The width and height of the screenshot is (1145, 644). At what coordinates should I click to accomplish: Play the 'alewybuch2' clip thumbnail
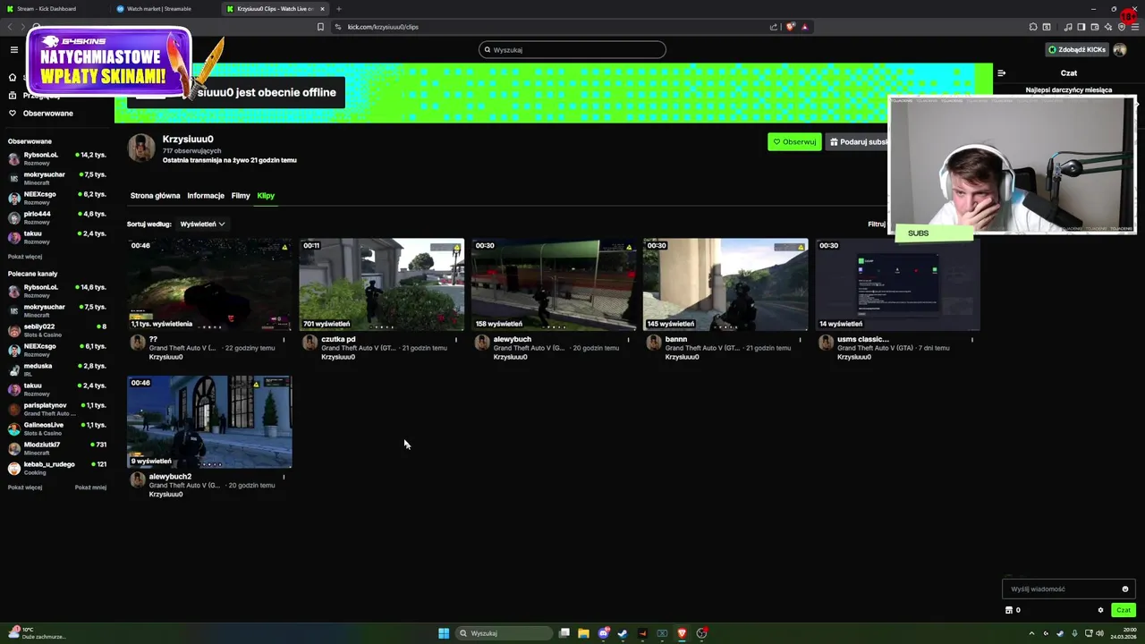209,422
